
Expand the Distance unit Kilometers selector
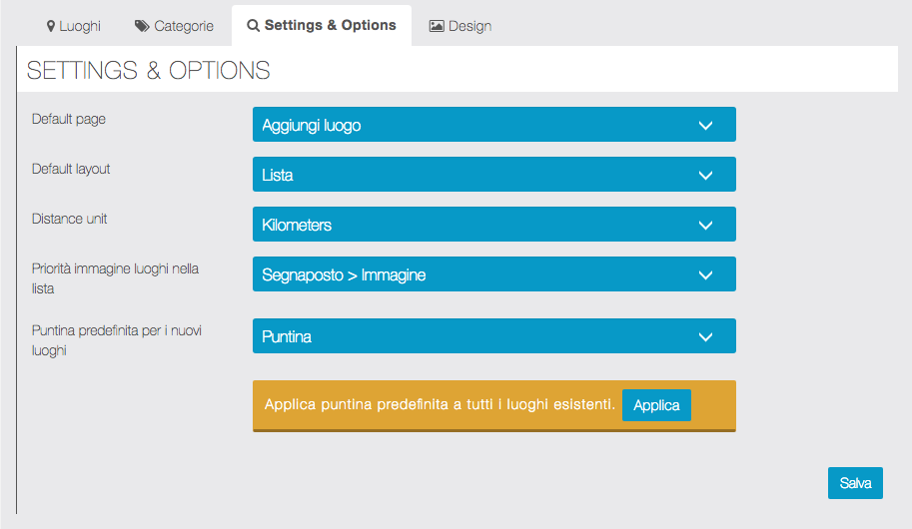point(493,225)
